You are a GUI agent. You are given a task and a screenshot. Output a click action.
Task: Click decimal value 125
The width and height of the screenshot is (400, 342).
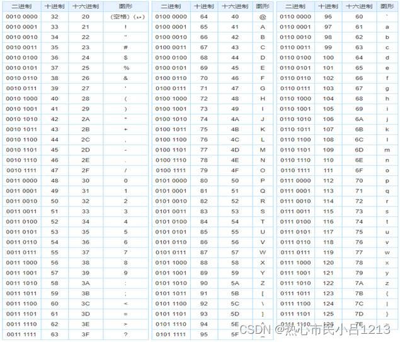click(x=328, y=314)
